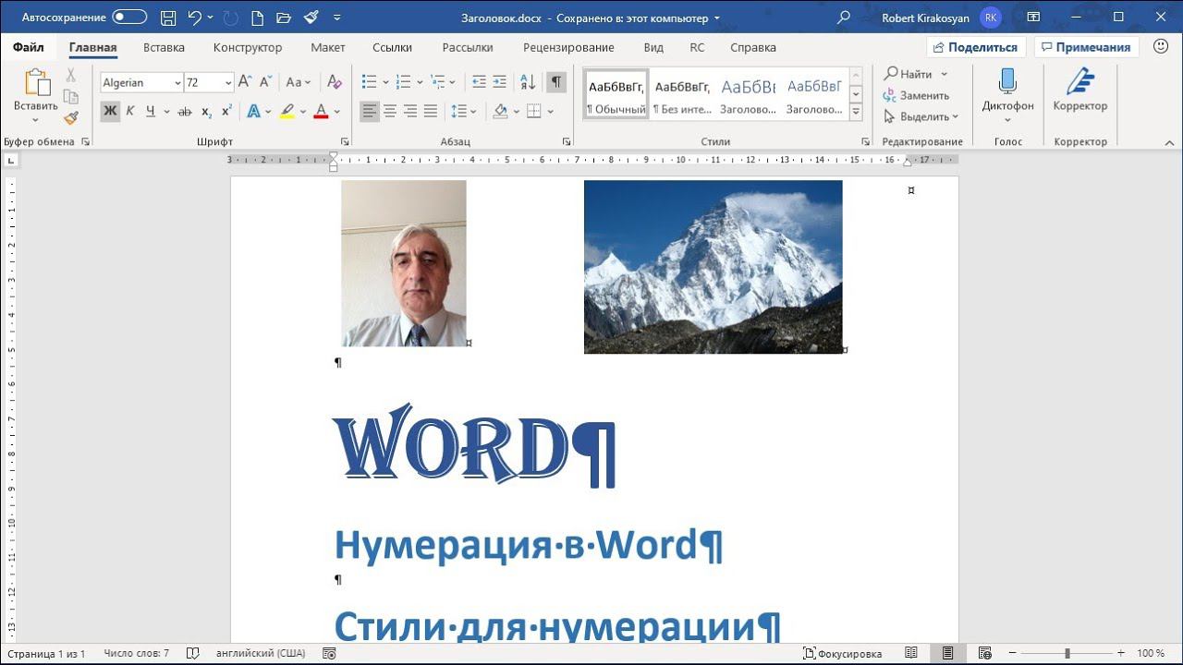Increase font size with the A up icon
The image size is (1183, 665).
pos(245,82)
